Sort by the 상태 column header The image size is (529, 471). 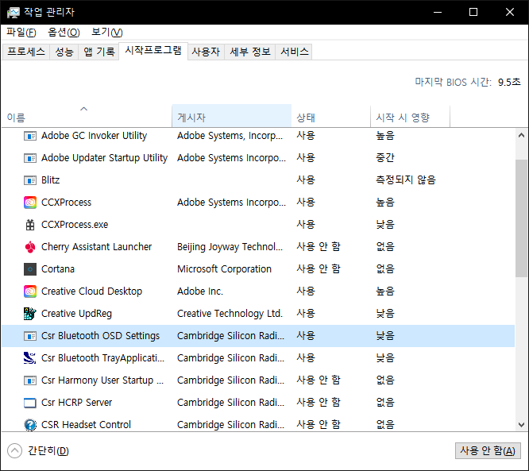click(330, 116)
